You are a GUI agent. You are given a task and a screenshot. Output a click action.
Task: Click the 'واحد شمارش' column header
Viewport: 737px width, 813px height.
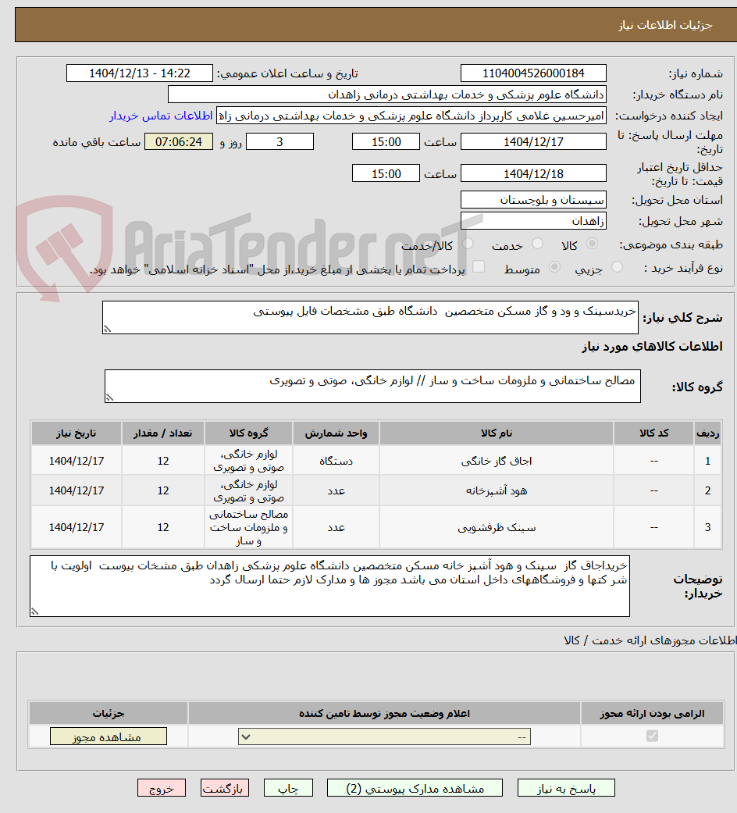click(336, 433)
